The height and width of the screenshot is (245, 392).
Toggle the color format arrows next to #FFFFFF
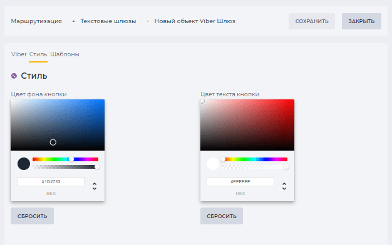[284, 186]
